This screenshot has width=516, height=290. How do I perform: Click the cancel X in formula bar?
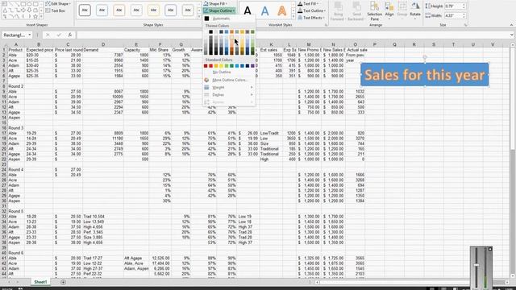coord(48,35)
